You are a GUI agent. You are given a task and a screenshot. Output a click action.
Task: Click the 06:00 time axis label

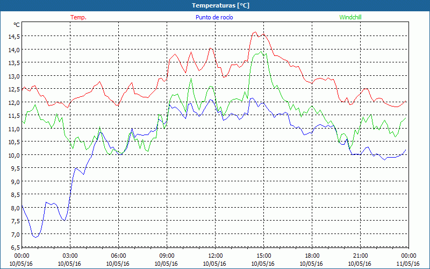click(x=118, y=256)
